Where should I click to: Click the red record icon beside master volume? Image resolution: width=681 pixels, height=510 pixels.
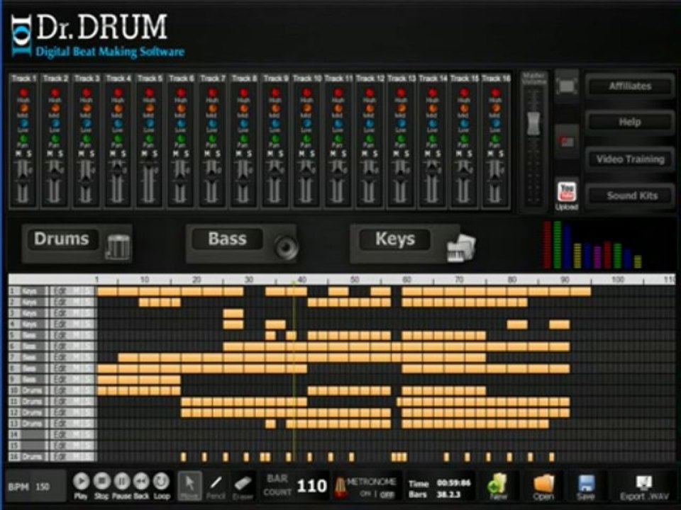[567, 142]
